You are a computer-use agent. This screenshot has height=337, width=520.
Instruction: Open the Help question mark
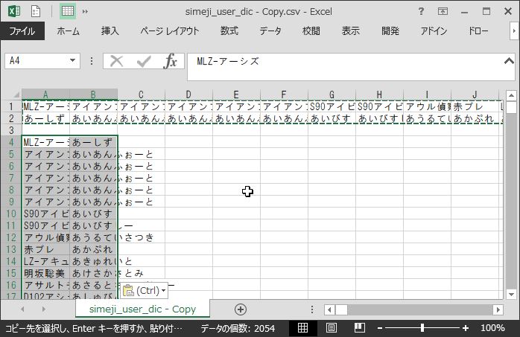point(421,11)
